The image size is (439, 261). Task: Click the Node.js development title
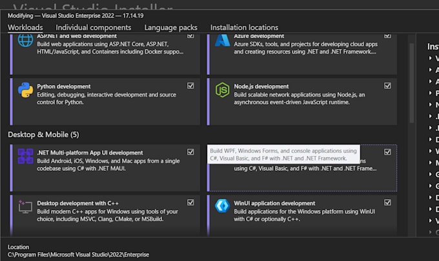tap(261, 86)
